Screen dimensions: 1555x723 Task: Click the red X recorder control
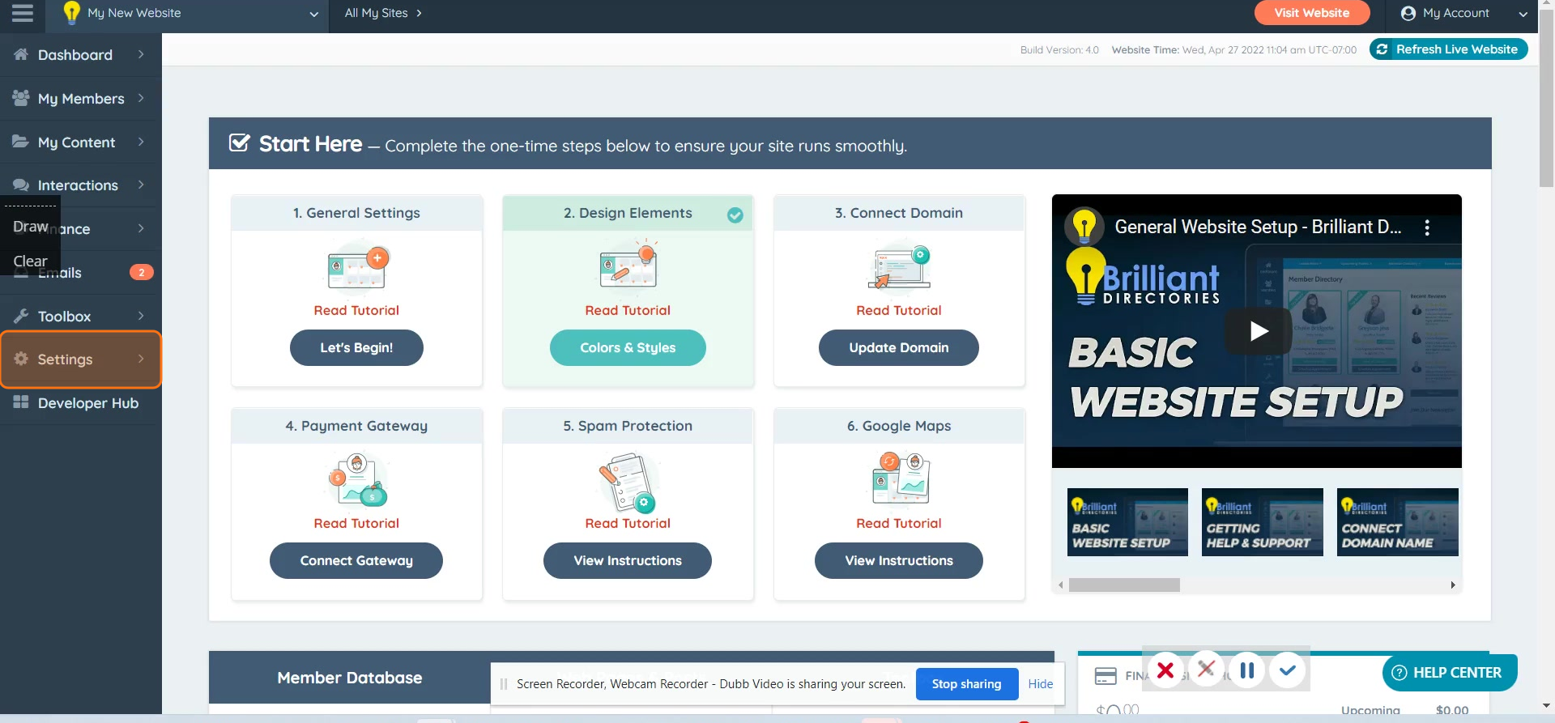coord(1165,670)
